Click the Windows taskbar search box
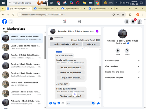 pyautogui.click(x=27, y=3)
